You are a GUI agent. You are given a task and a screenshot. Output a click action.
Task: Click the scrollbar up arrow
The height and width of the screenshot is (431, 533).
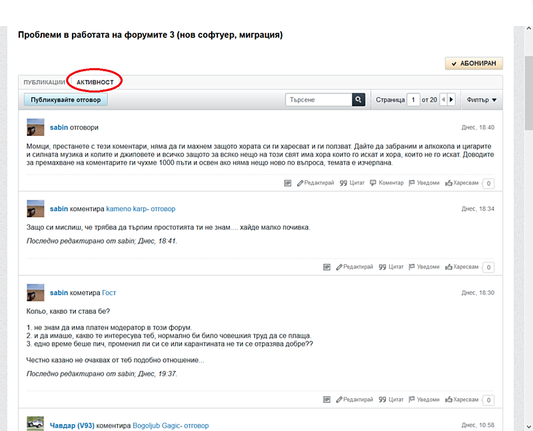pyautogui.click(x=528, y=29)
